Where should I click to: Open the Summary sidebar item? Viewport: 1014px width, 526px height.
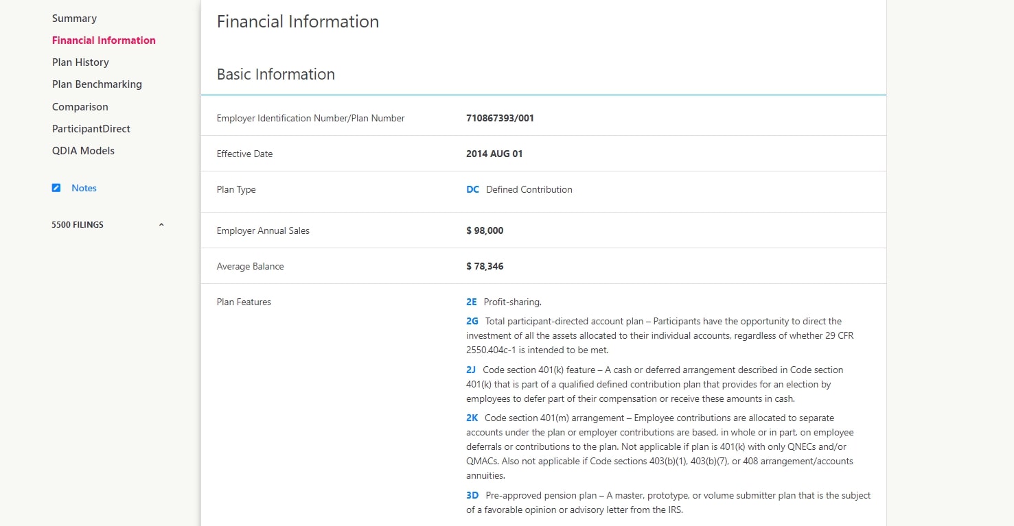pyautogui.click(x=74, y=19)
